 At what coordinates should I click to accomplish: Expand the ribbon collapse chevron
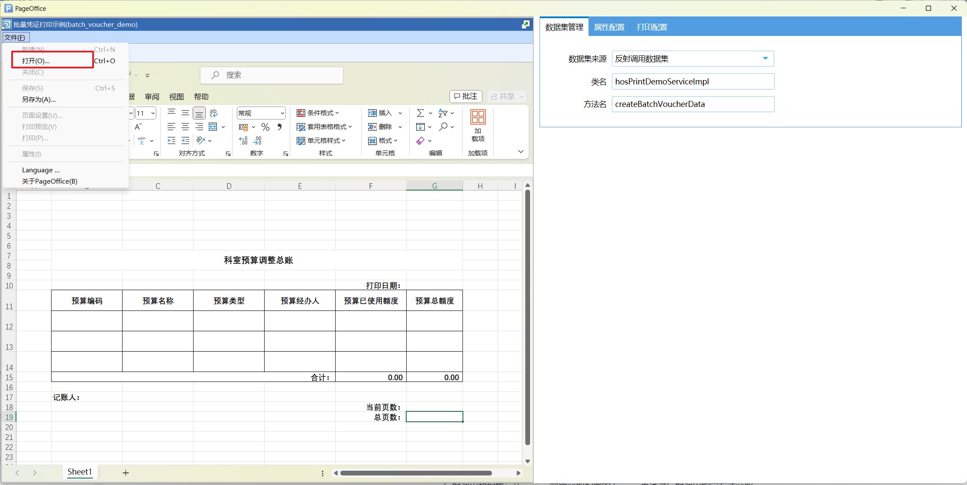tap(521, 152)
